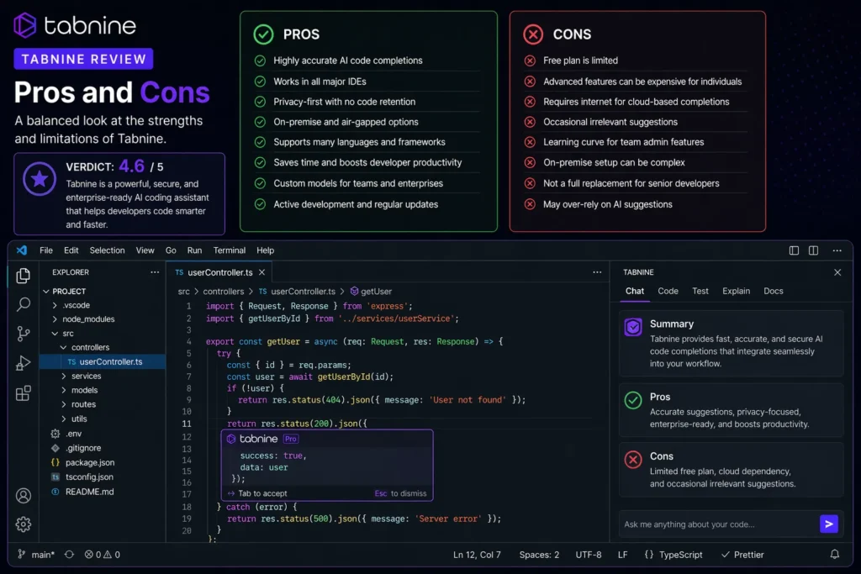The image size is (861, 574).
Task: Click the sync changes icon in status bar
Action: coord(69,554)
